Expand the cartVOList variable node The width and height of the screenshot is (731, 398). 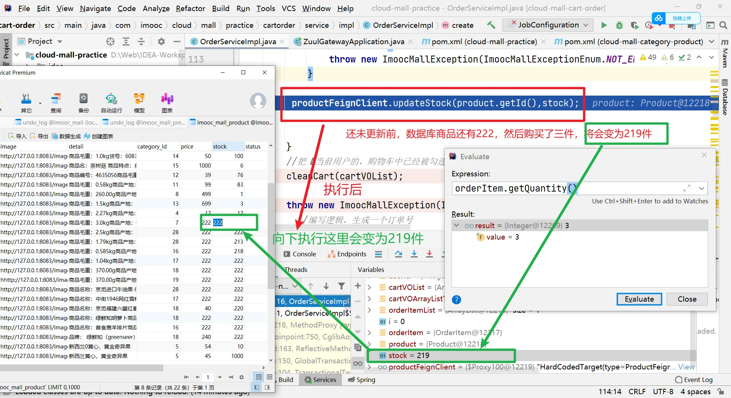[x=369, y=287]
